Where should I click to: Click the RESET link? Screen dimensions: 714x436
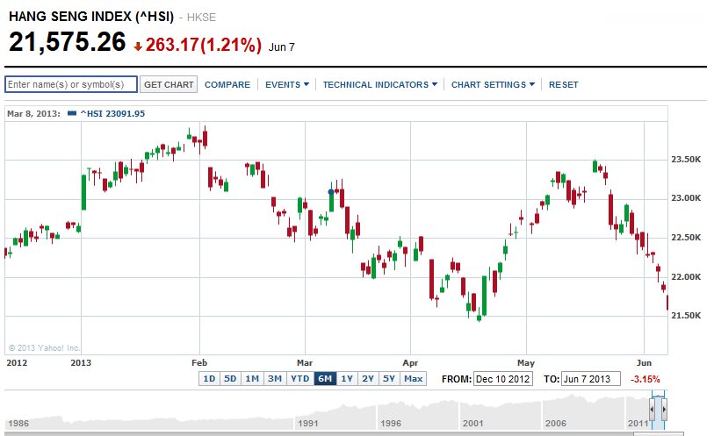563,84
